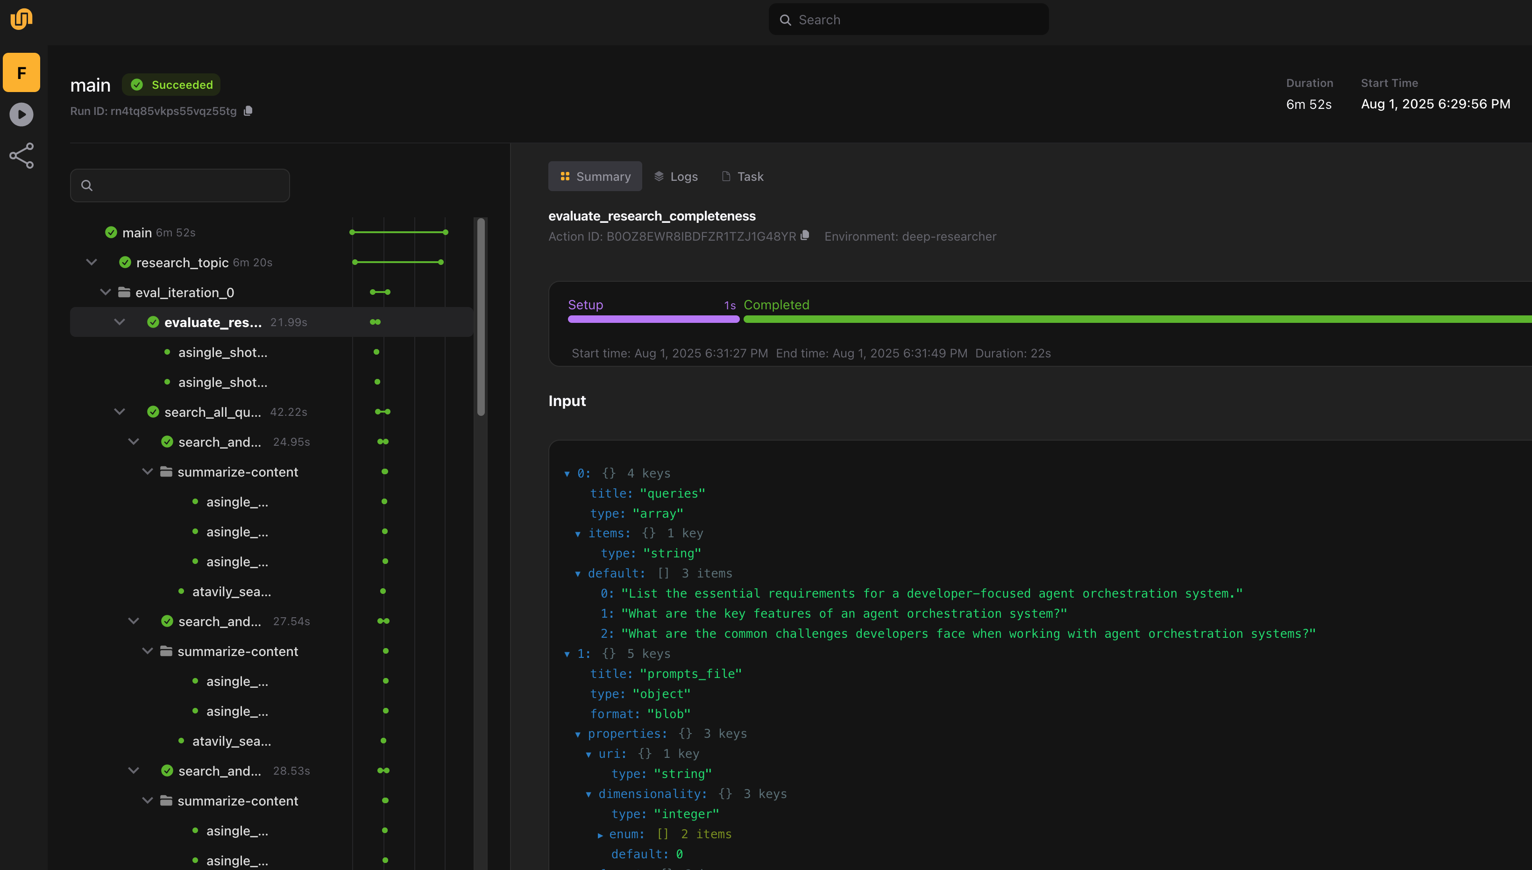Switch to the Summary tab
This screenshot has width=1532, height=870.
595,176
